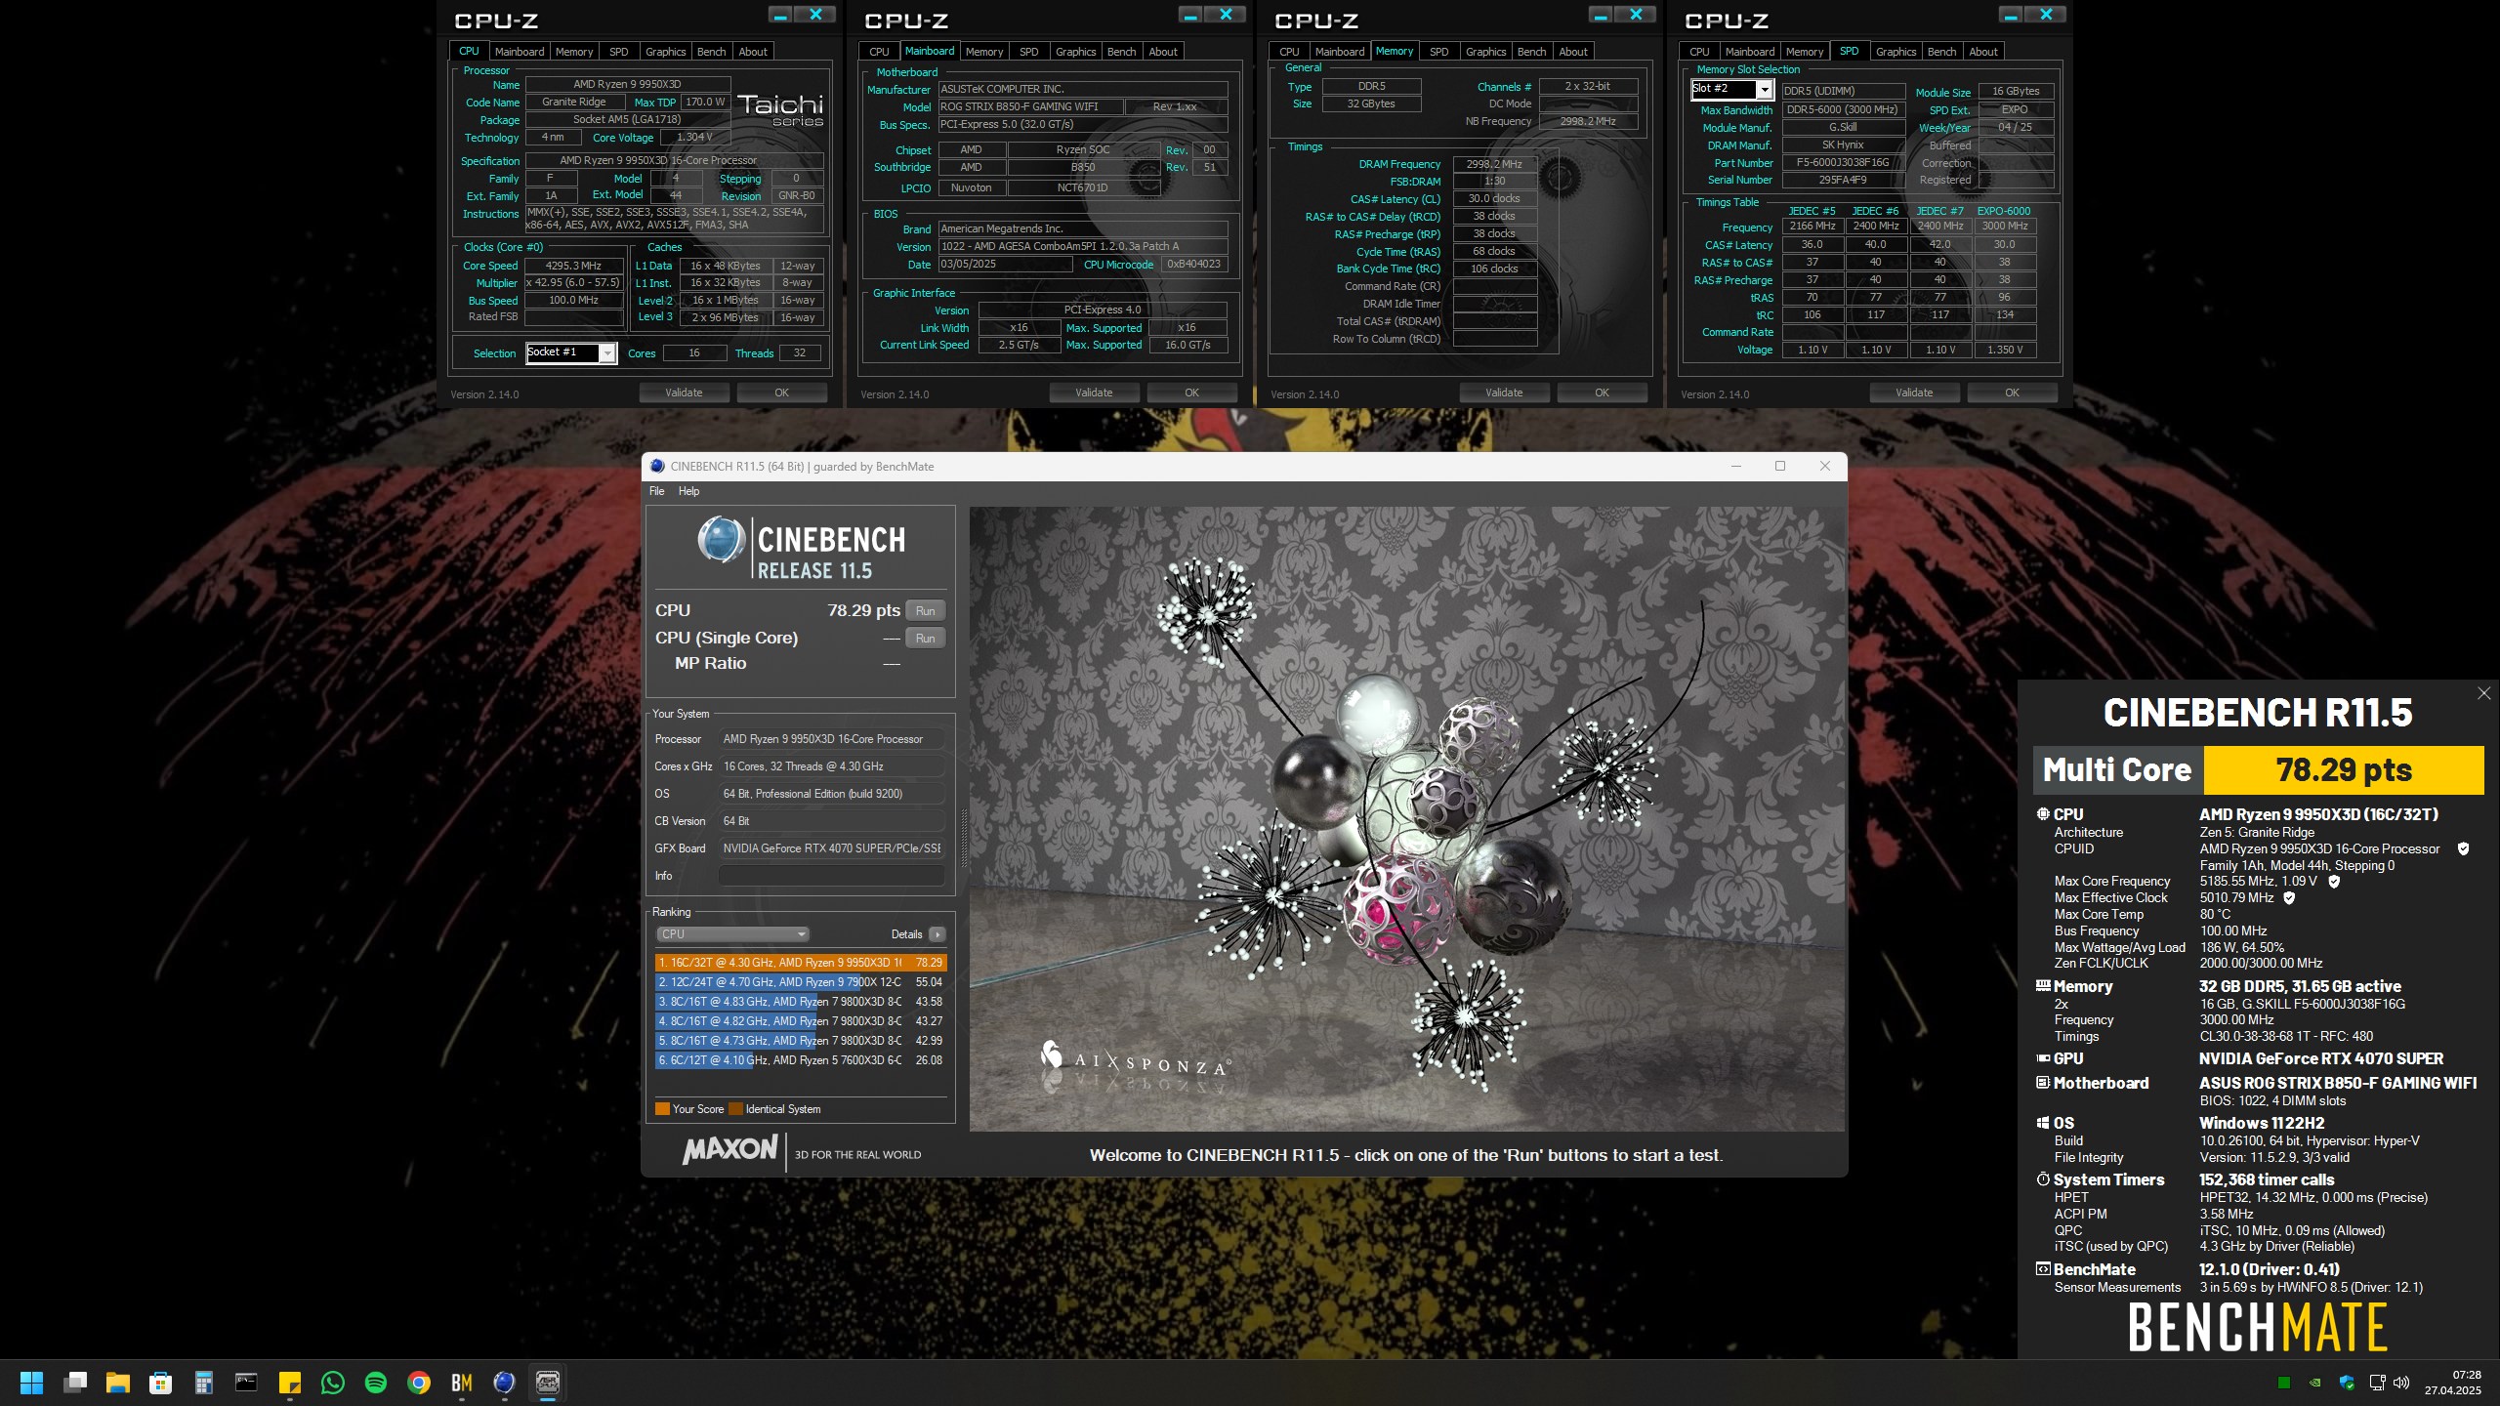Open the Calculator taskbar icon
This screenshot has width=2500, height=1406.
[x=204, y=1383]
